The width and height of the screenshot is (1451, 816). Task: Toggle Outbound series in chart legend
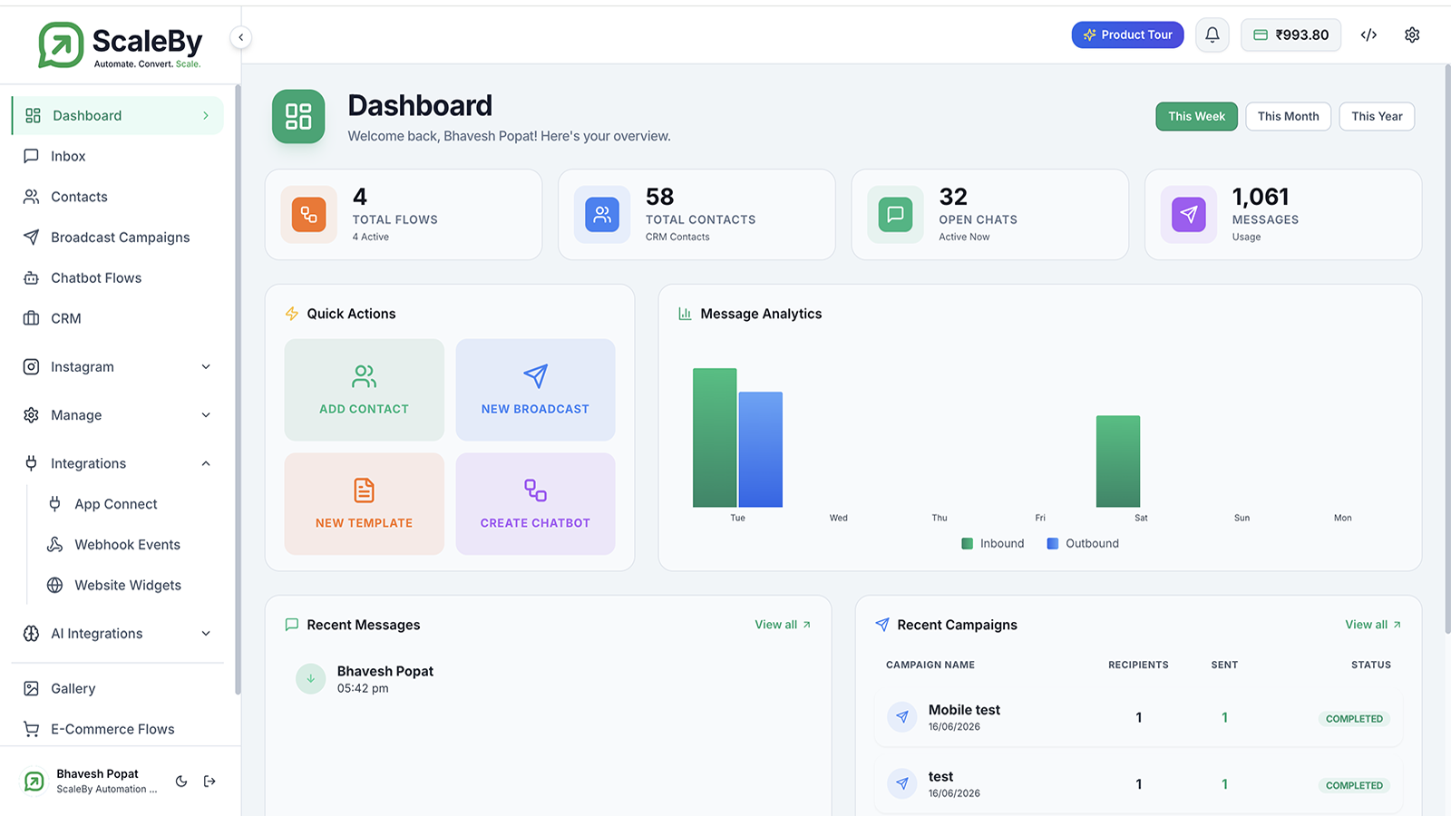1083,544
